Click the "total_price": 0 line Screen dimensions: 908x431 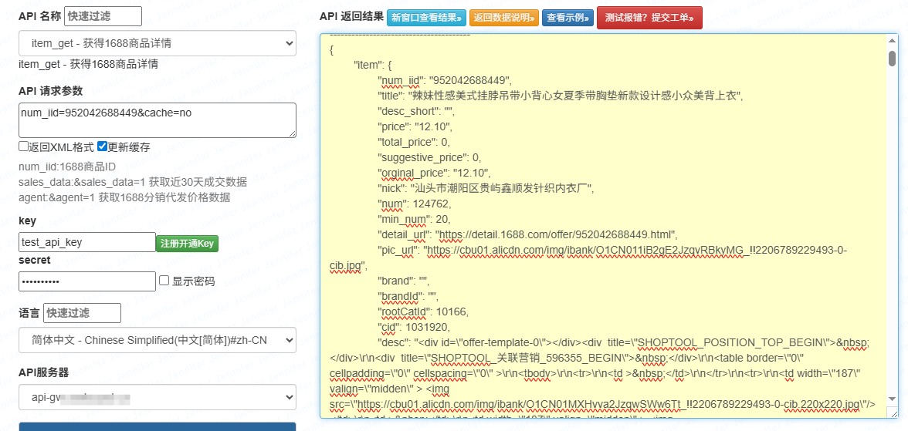[414, 142]
